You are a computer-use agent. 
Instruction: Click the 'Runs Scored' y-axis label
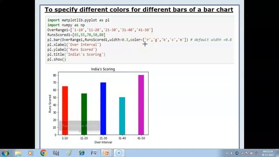pyautogui.click(x=50, y=104)
